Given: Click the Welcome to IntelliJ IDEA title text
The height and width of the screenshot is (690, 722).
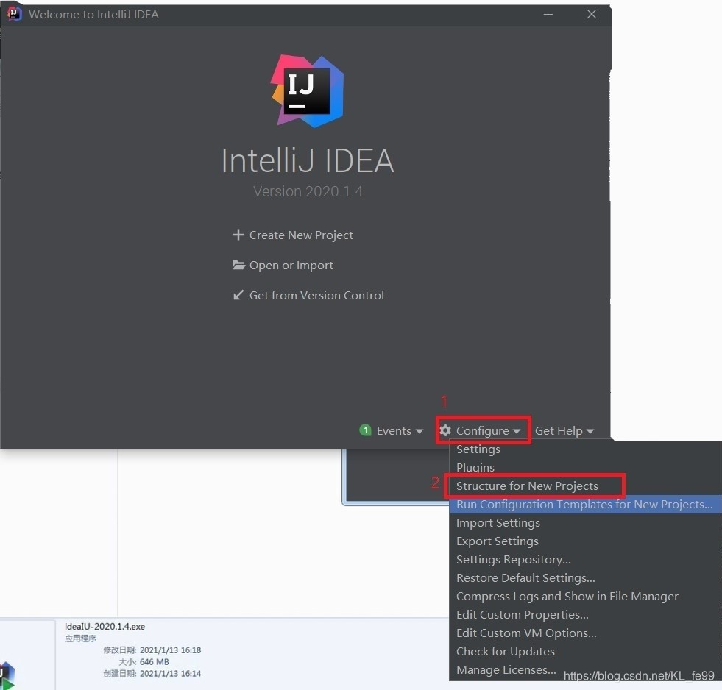Looking at the screenshot, I should click(93, 14).
